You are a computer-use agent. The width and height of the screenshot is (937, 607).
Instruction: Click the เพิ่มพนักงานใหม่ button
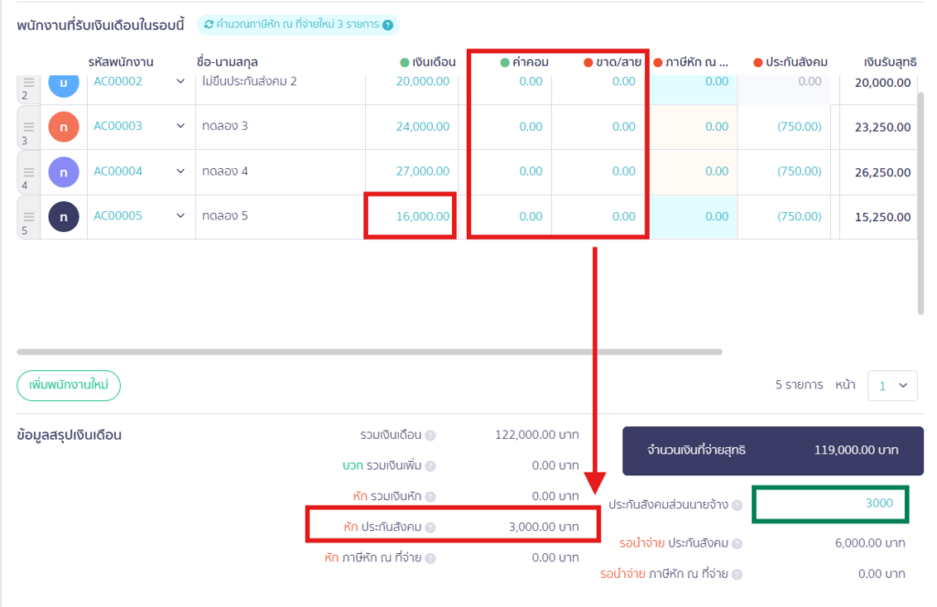69,386
